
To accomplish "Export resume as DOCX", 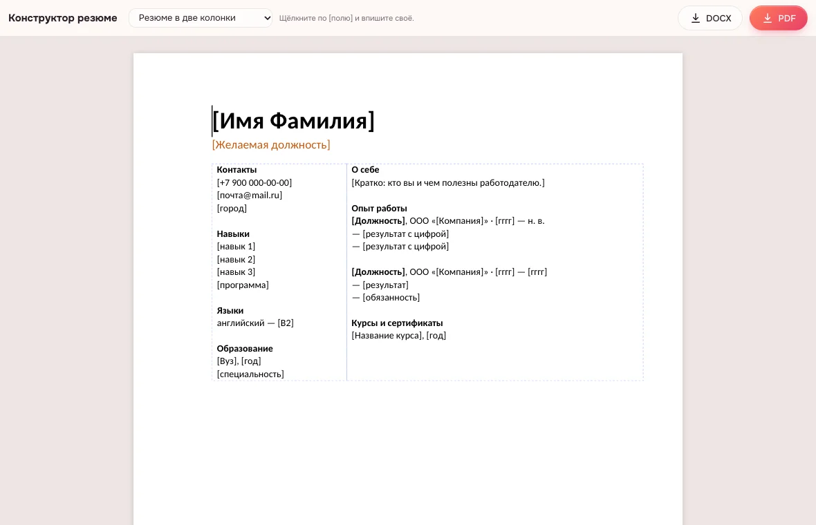I will 710,18.
